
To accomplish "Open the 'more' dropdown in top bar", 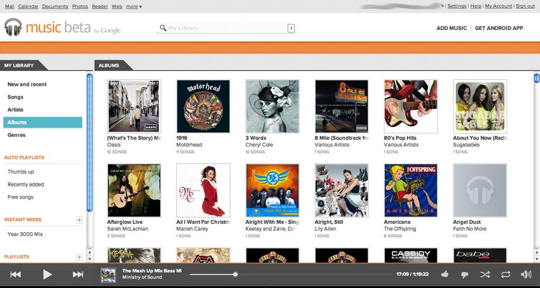I will click(134, 6).
